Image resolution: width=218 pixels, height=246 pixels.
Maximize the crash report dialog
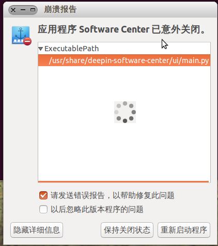pyautogui.click(x=33, y=10)
